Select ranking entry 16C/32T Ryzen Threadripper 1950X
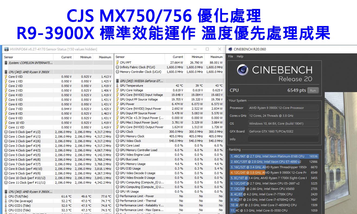 pos(274,167)
